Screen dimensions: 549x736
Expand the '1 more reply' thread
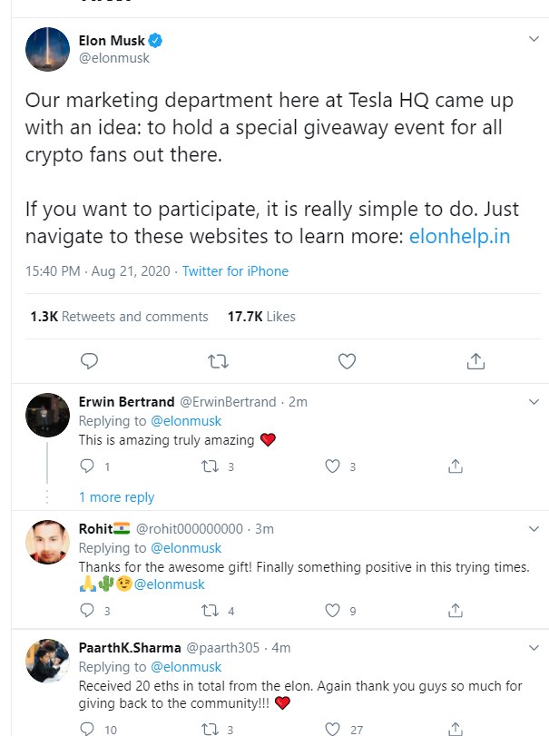coord(116,497)
